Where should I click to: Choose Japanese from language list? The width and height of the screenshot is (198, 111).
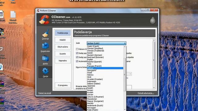point(105,86)
